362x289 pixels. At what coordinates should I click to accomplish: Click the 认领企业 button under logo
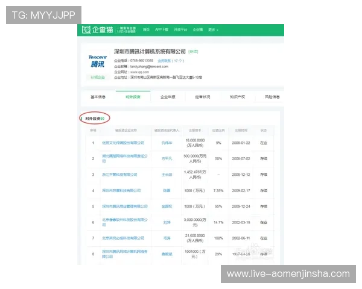(x=97, y=77)
